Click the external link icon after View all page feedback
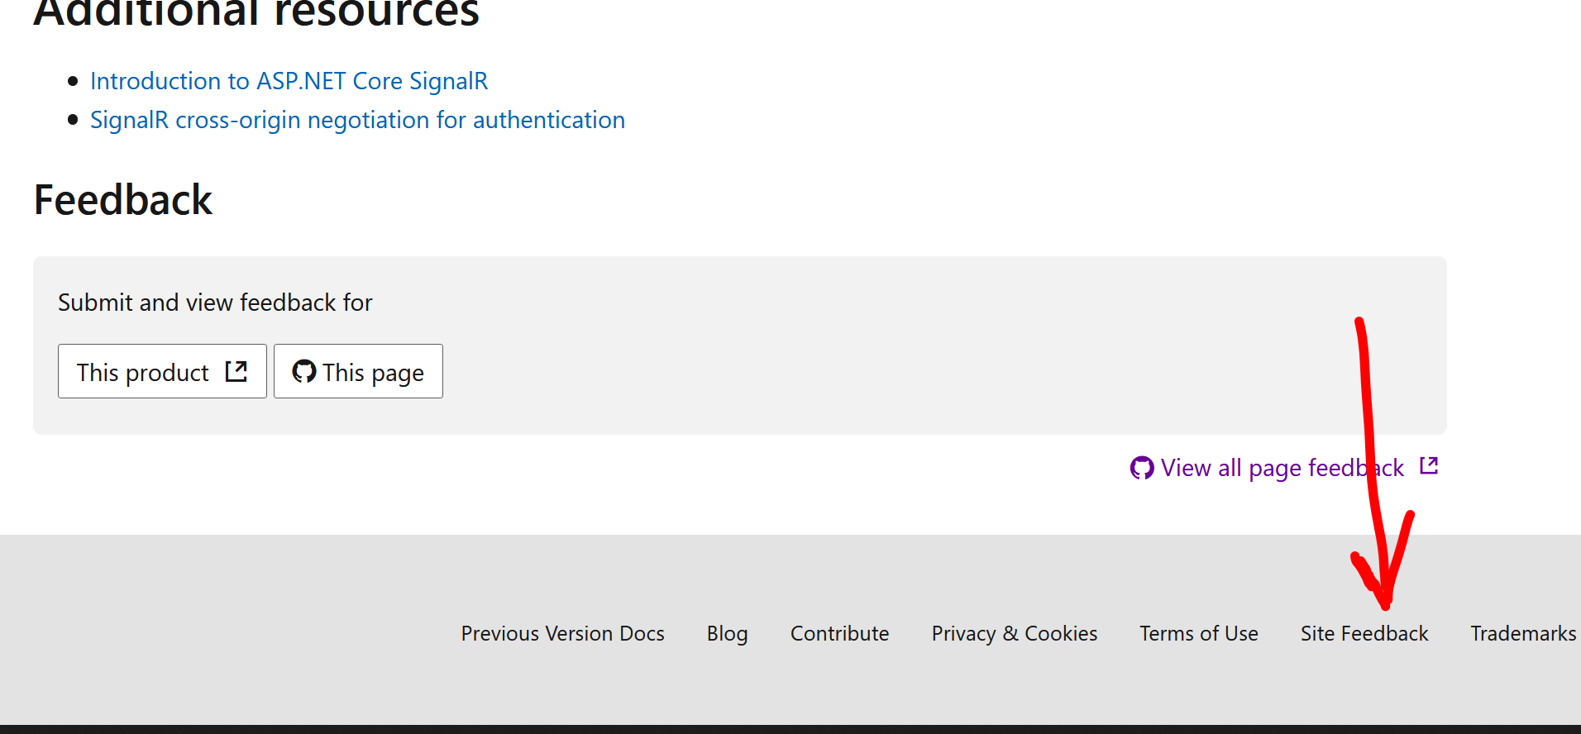The image size is (1581, 734). click(1429, 465)
